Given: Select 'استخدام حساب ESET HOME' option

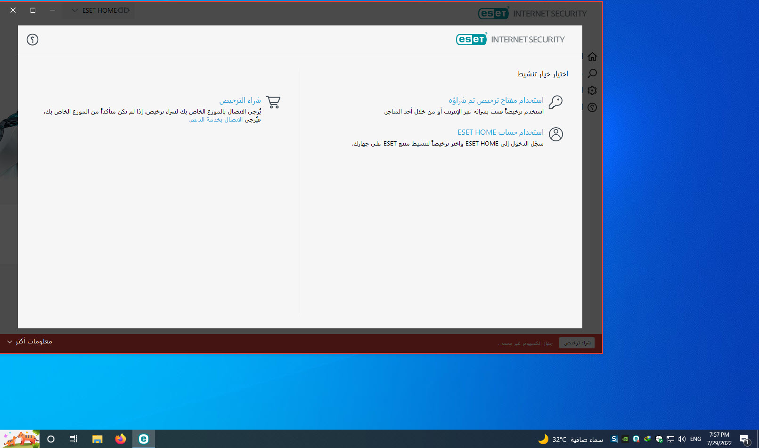Looking at the screenshot, I should tap(500, 132).
